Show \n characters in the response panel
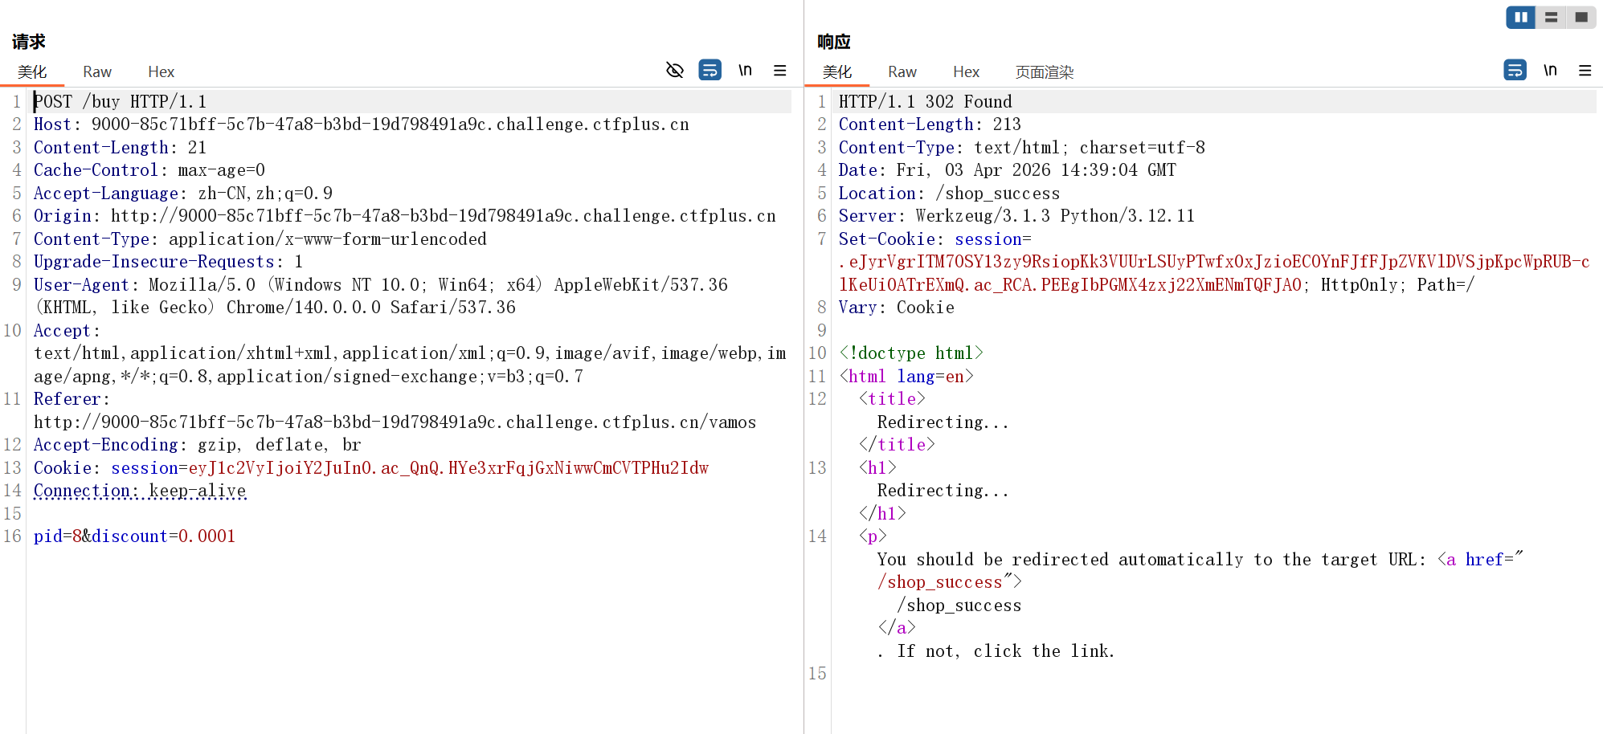 click(x=1550, y=71)
